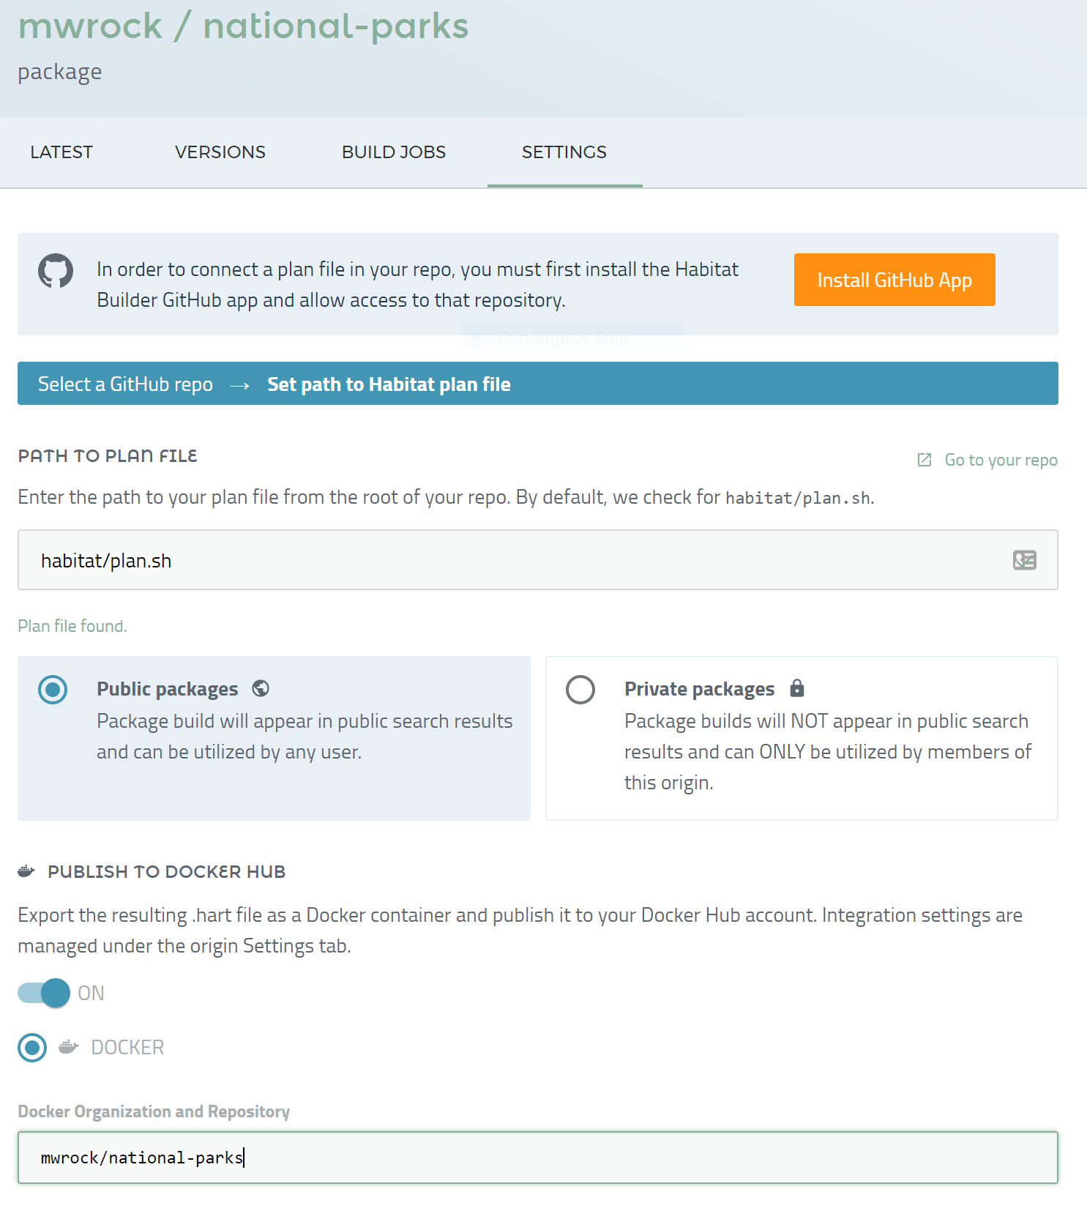Select the Private packages radio button
The height and width of the screenshot is (1211, 1087).
pos(580,690)
